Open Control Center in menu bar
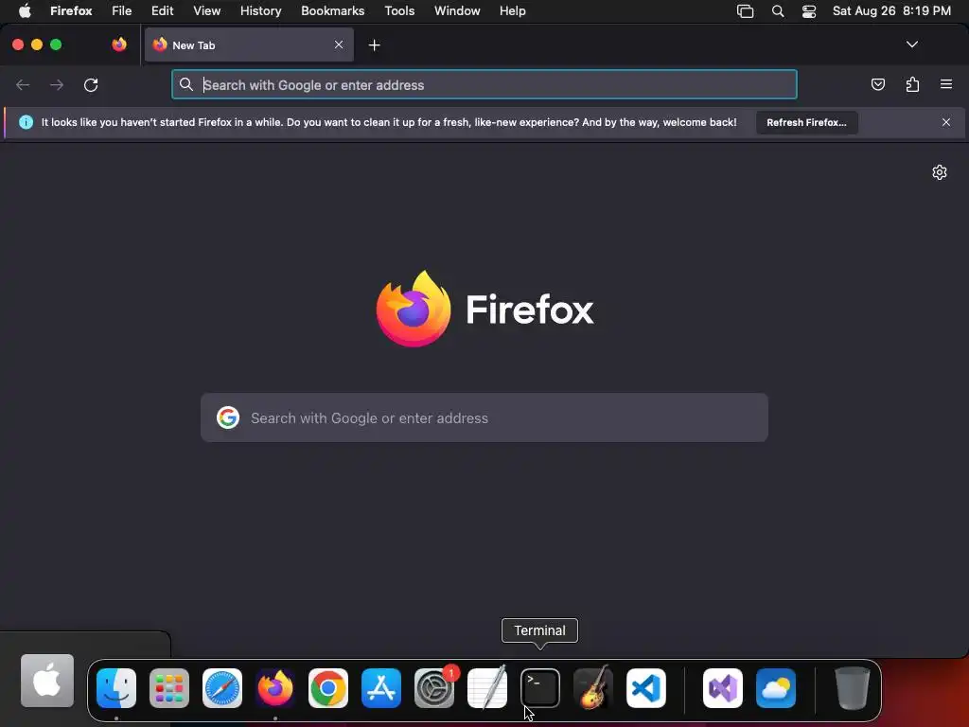Image resolution: width=969 pixels, height=727 pixels. point(809,11)
